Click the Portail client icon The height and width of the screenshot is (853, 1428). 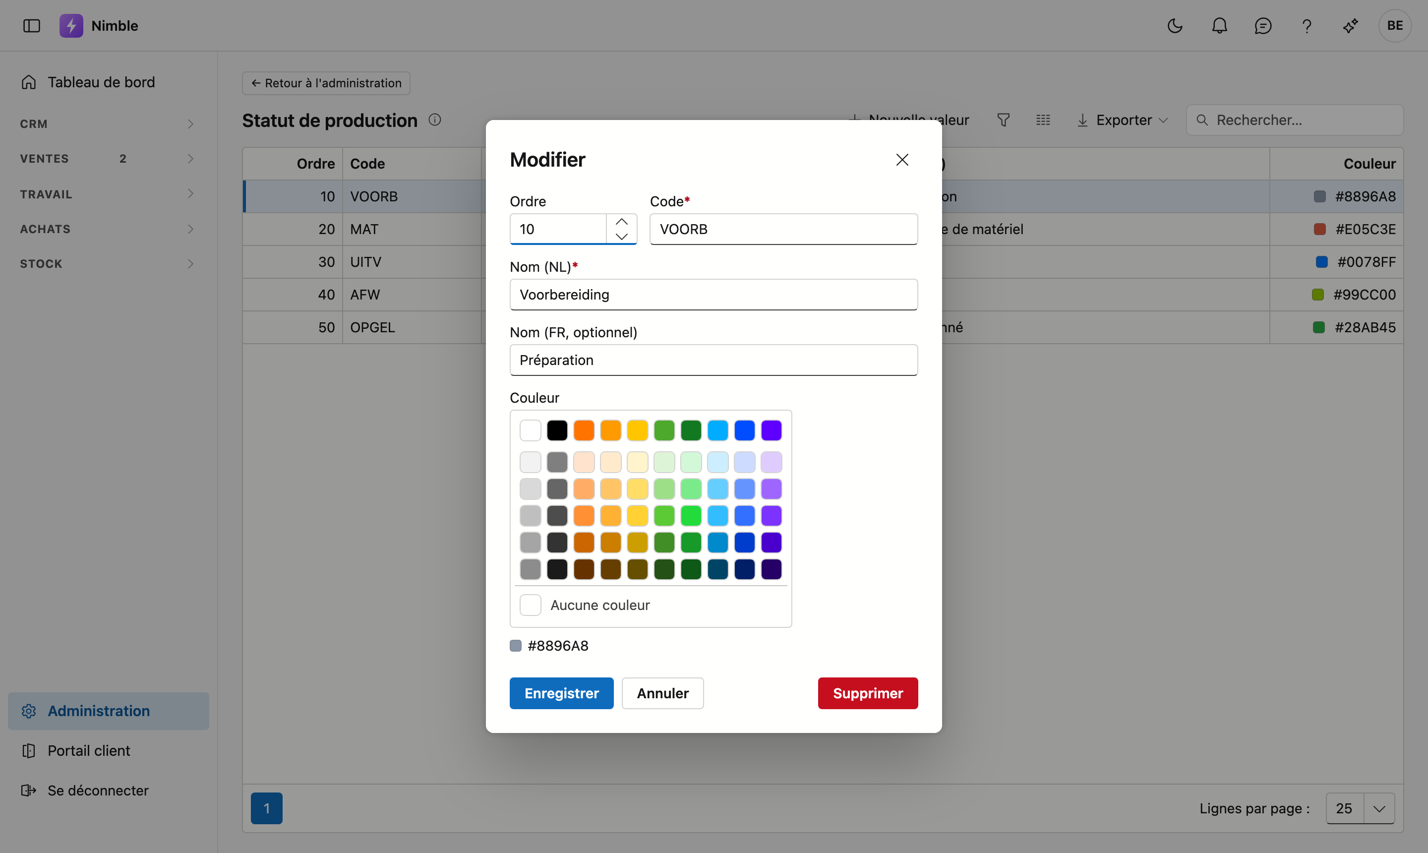point(29,751)
